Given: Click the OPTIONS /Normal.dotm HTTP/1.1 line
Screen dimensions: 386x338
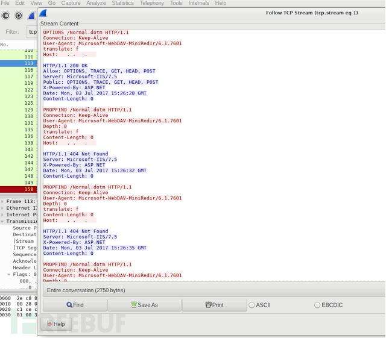Looking at the screenshot, I should (x=86, y=32).
